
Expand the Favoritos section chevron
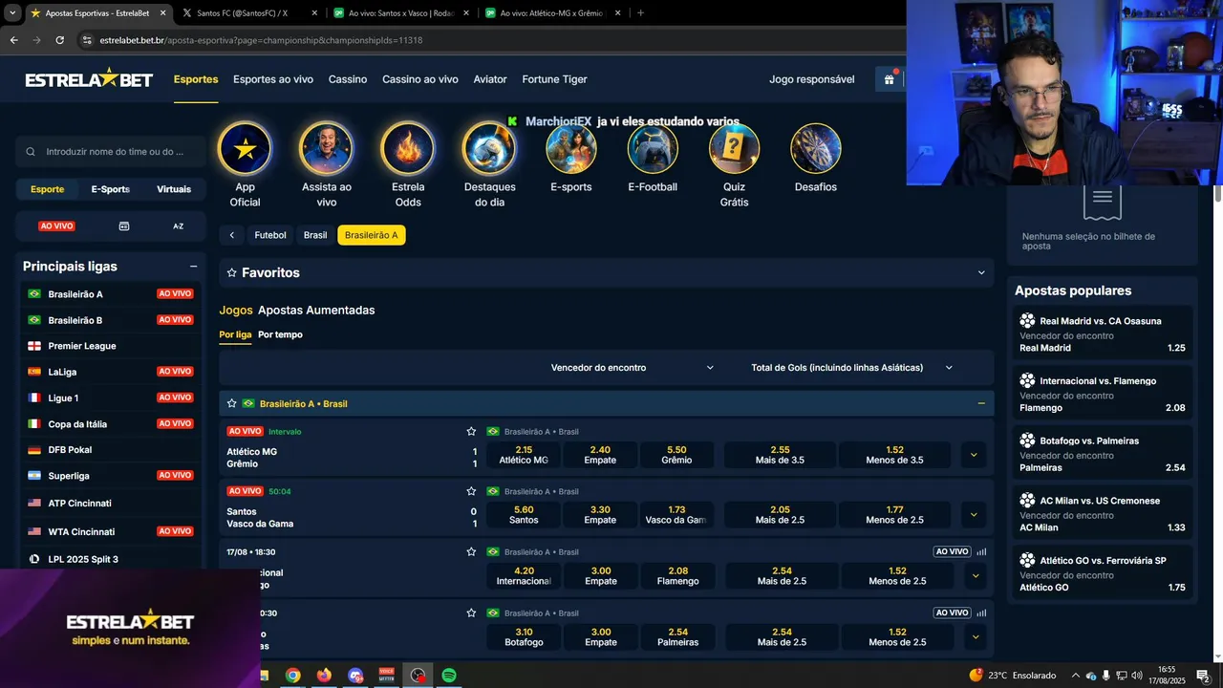(x=981, y=273)
